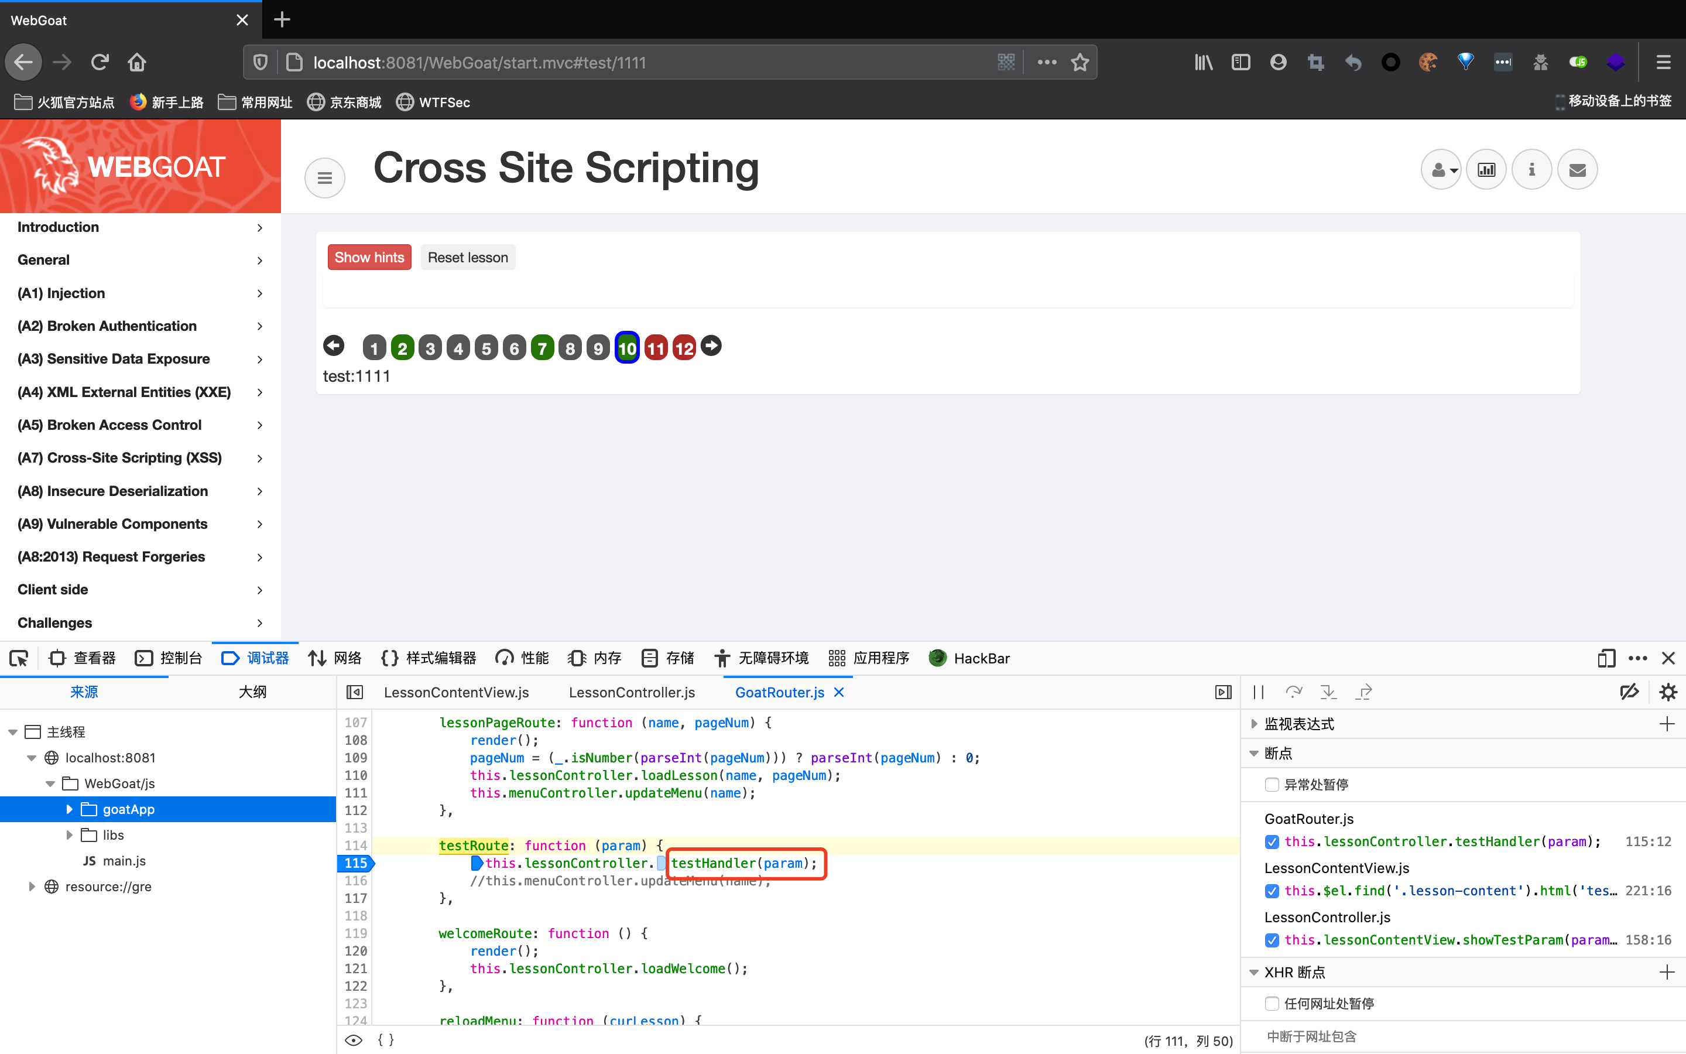This screenshot has height=1054, width=1686.
Task: Click the element picker icon in devtools
Action: [x=19, y=658]
